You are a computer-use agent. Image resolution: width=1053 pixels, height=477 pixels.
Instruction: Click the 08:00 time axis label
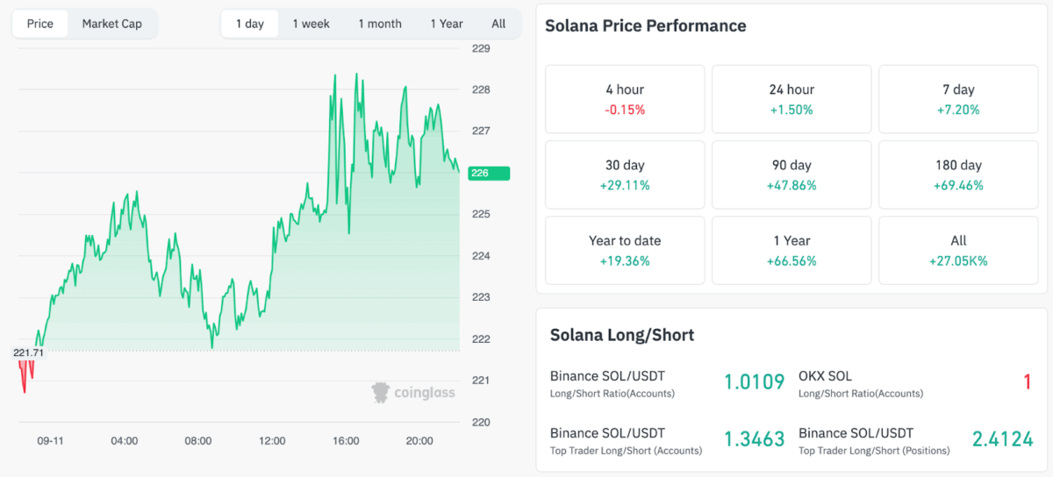(198, 441)
